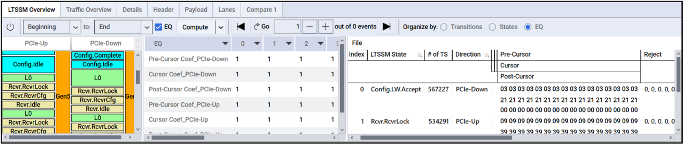This screenshot has height=144, width=683.
Task: Click filter icon on Direction column
Action: (x=486, y=55)
